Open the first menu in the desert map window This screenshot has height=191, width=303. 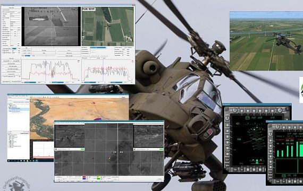pyautogui.click(x=9, y=95)
